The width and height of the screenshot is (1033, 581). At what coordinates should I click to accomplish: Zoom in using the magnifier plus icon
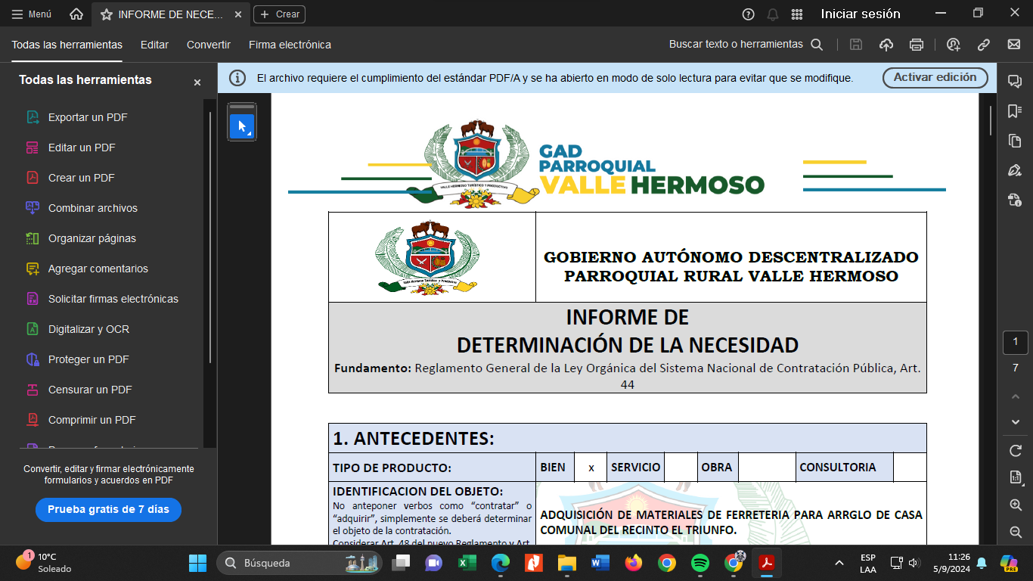point(1015,505)
